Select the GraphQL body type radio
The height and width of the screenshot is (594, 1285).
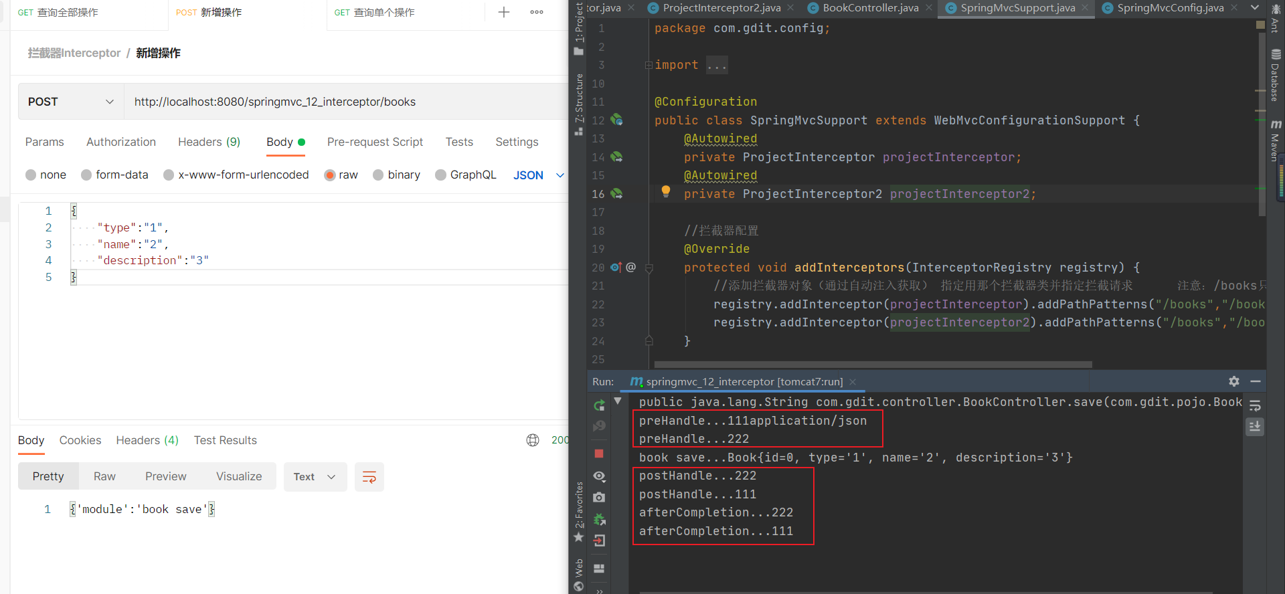coord(440,175)
